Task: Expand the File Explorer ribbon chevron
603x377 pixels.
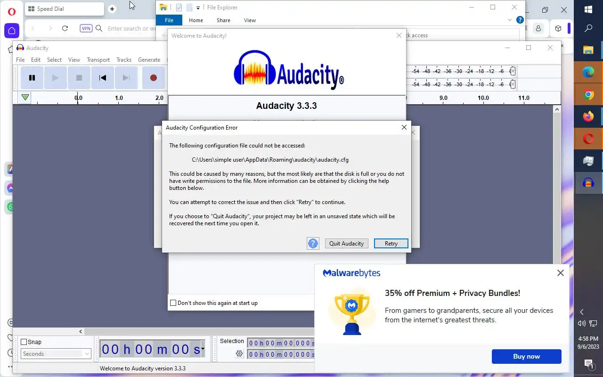Action: pos(509,20)
